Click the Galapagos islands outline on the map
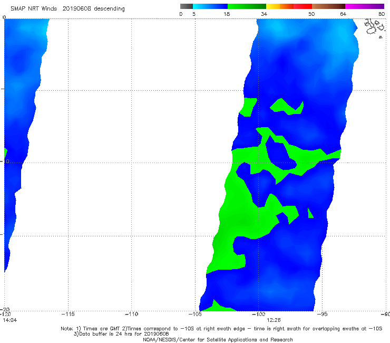The width and height of the screenshot is (390, 343). (x=375, y=27)
